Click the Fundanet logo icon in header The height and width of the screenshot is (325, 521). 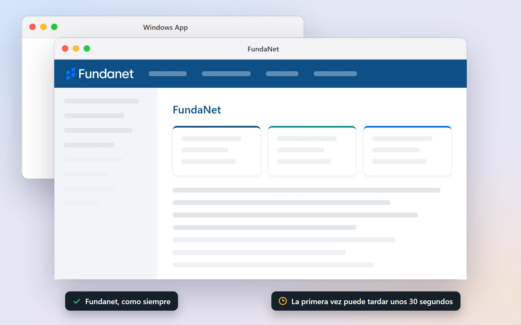pos(71,74)
